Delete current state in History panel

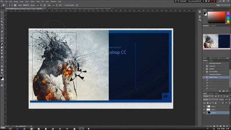point(227,91)
